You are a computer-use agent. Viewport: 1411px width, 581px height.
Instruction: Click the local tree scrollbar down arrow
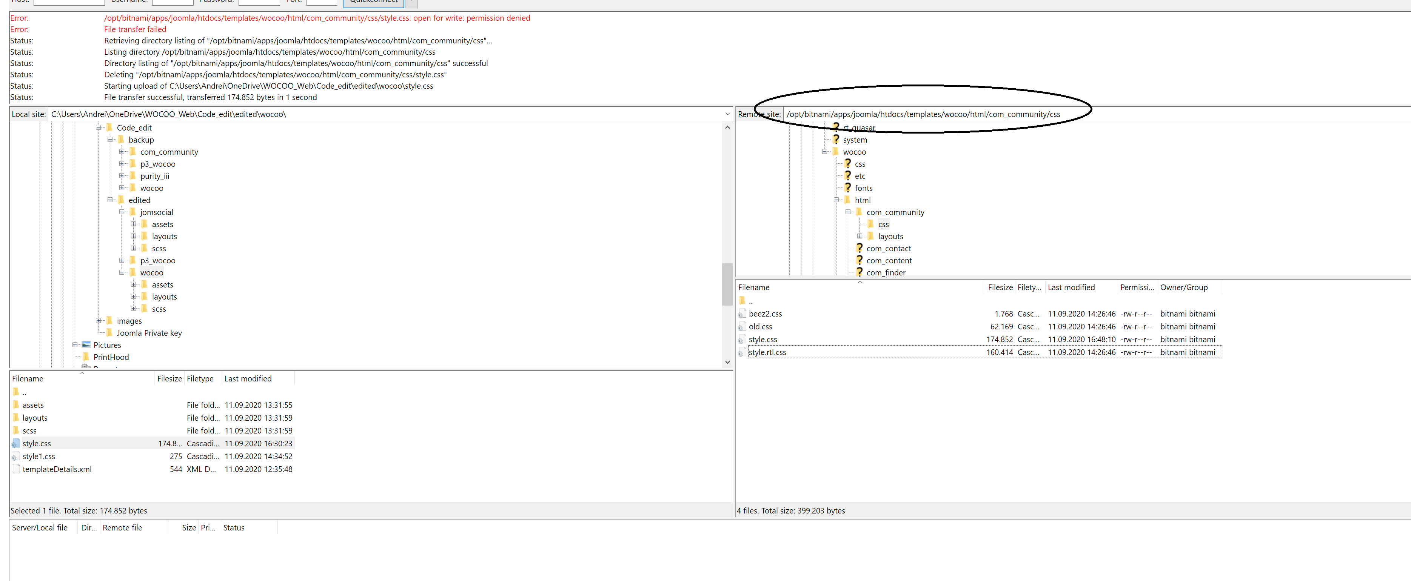tap(727, 362)
